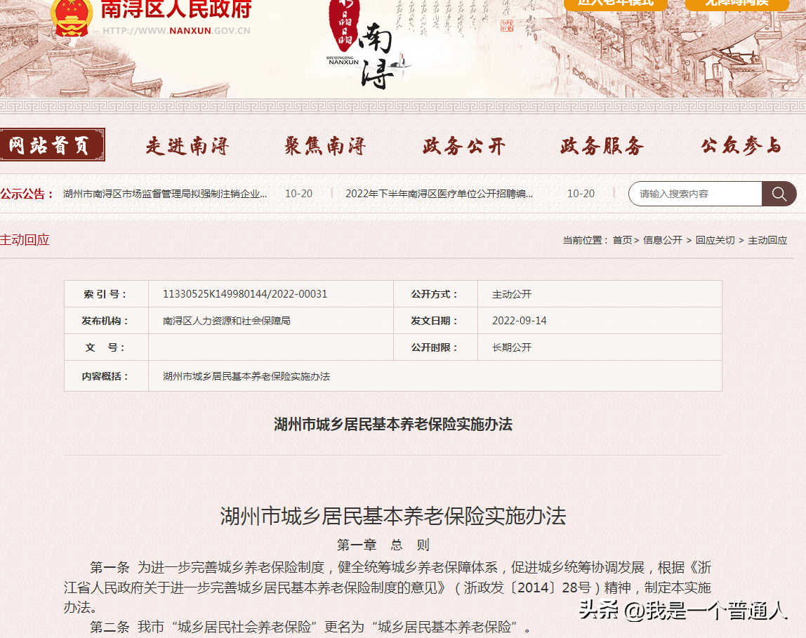Click the orange 无障碍阅读 button
Image resolution: width=806 pixels, height=638 pixels.
tap(736, 3)
